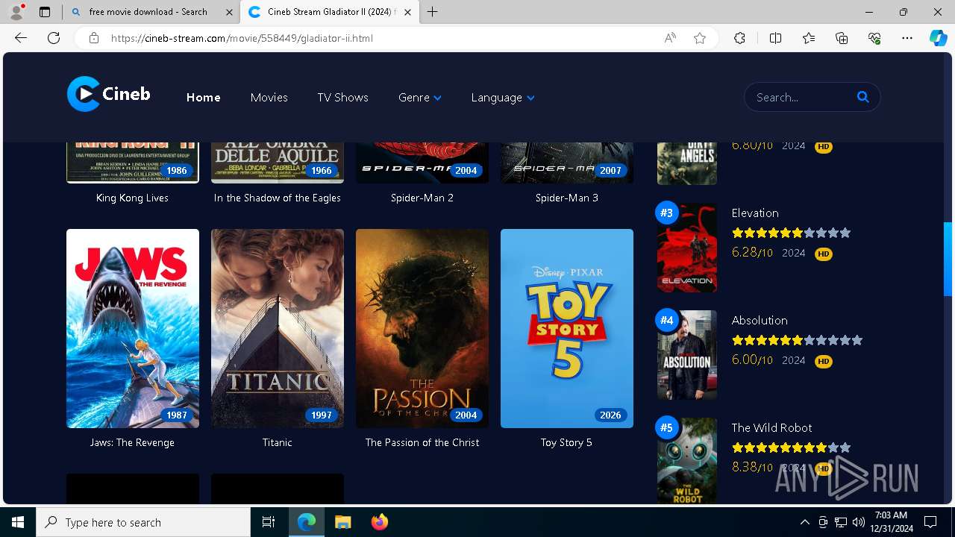Expand the Language dropdown
Screen dimensions: 955x537
[503, 98]
